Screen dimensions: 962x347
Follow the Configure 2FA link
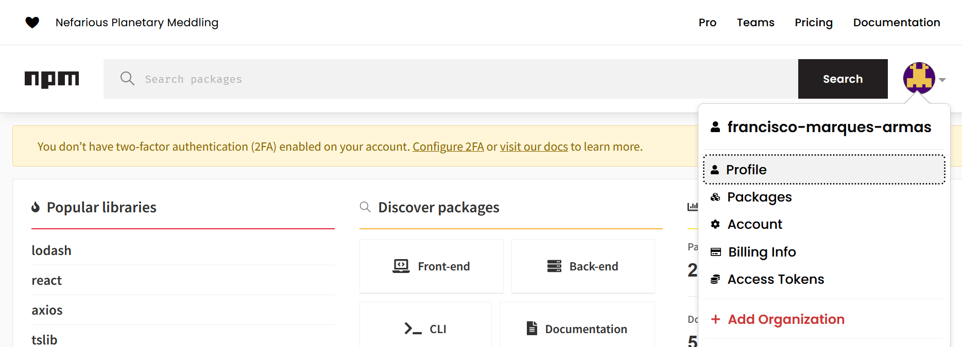pos(448,147)
